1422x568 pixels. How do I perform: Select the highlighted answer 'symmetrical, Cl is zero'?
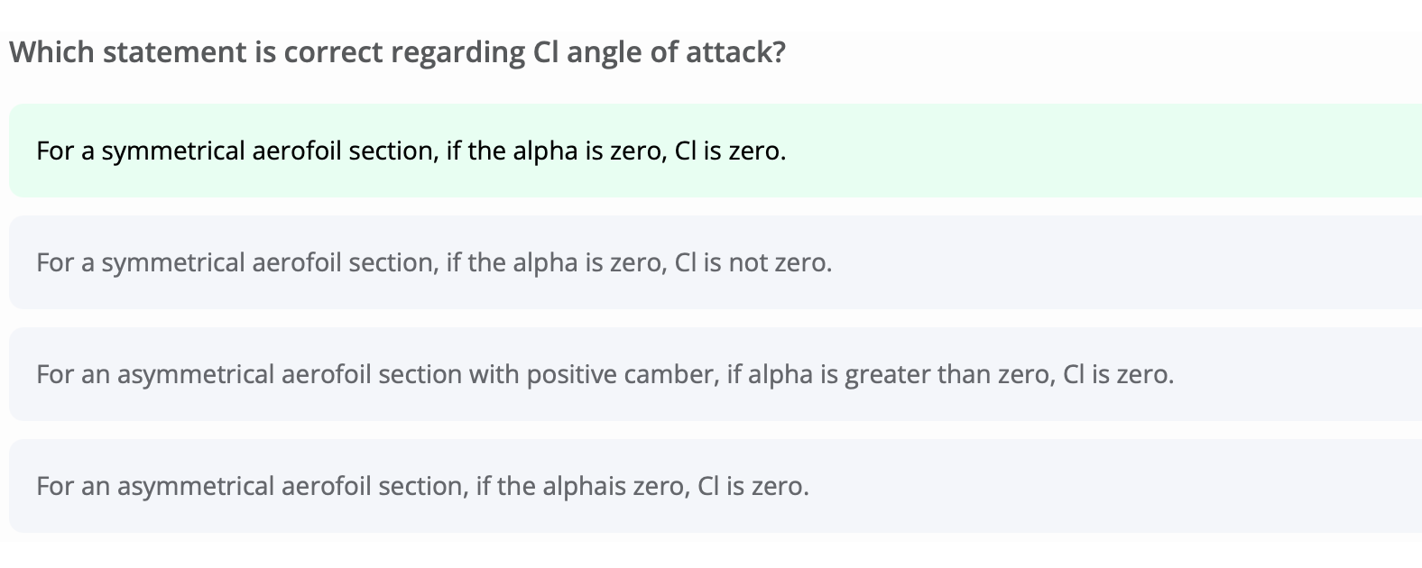pyautogui.click(x=716, y=151)
